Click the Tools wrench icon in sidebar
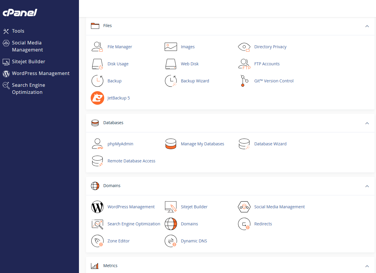The image size is (376, 273). [6, 31]
